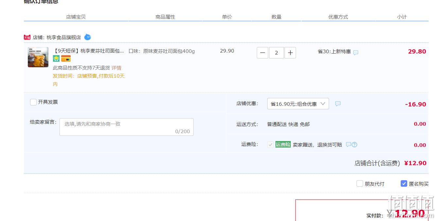Click the orange card icon under the product title

[66, 59]
